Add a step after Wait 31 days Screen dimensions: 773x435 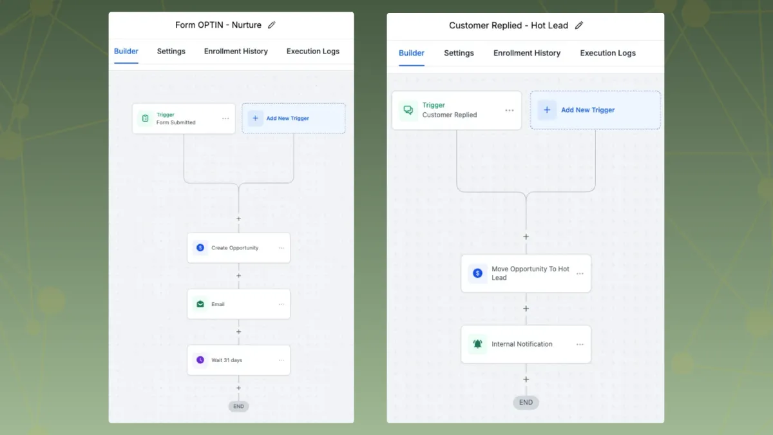click(238, 388)
